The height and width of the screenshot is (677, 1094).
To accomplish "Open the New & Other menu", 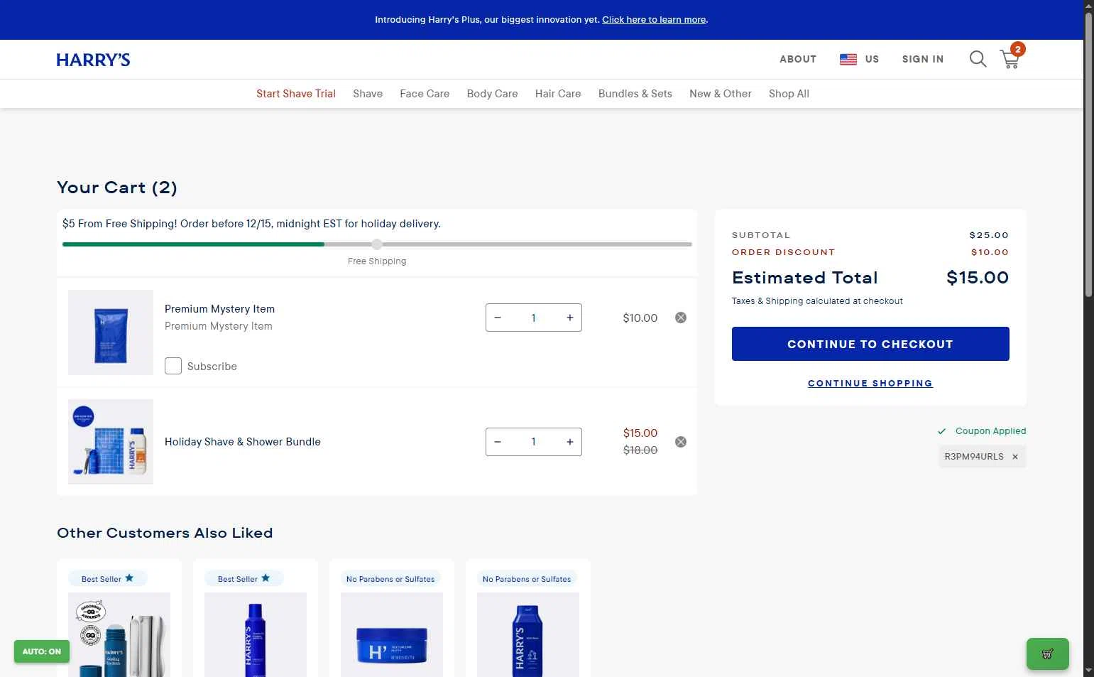I will click(721, 94).
